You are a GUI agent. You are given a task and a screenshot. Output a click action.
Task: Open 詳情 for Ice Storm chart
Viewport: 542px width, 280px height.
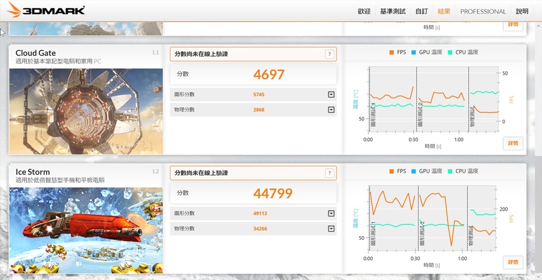click(513, 262)
